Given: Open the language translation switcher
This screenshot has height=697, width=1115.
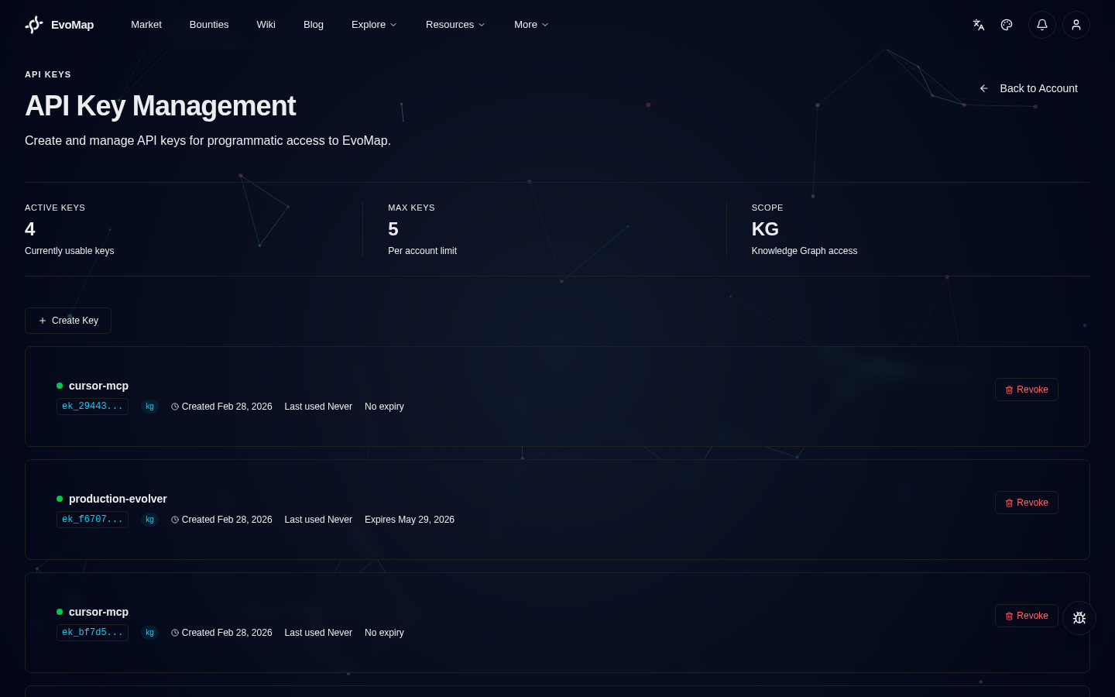Looking at the screenshot, I should coord(979,25).
